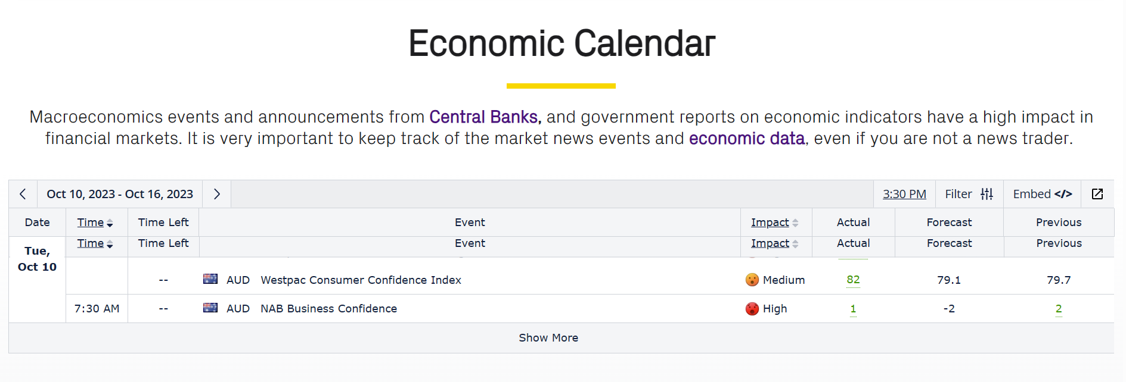The image size is (1126, 382).
Task: Click the Australian flag beside Westpac Consumer Confidence
Action: 210,279
